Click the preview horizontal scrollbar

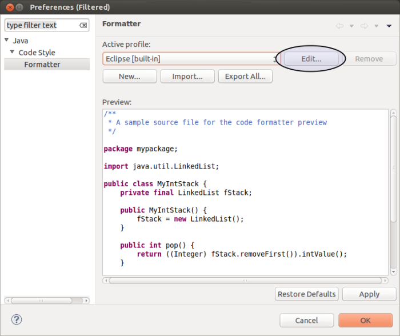(245, 281)
